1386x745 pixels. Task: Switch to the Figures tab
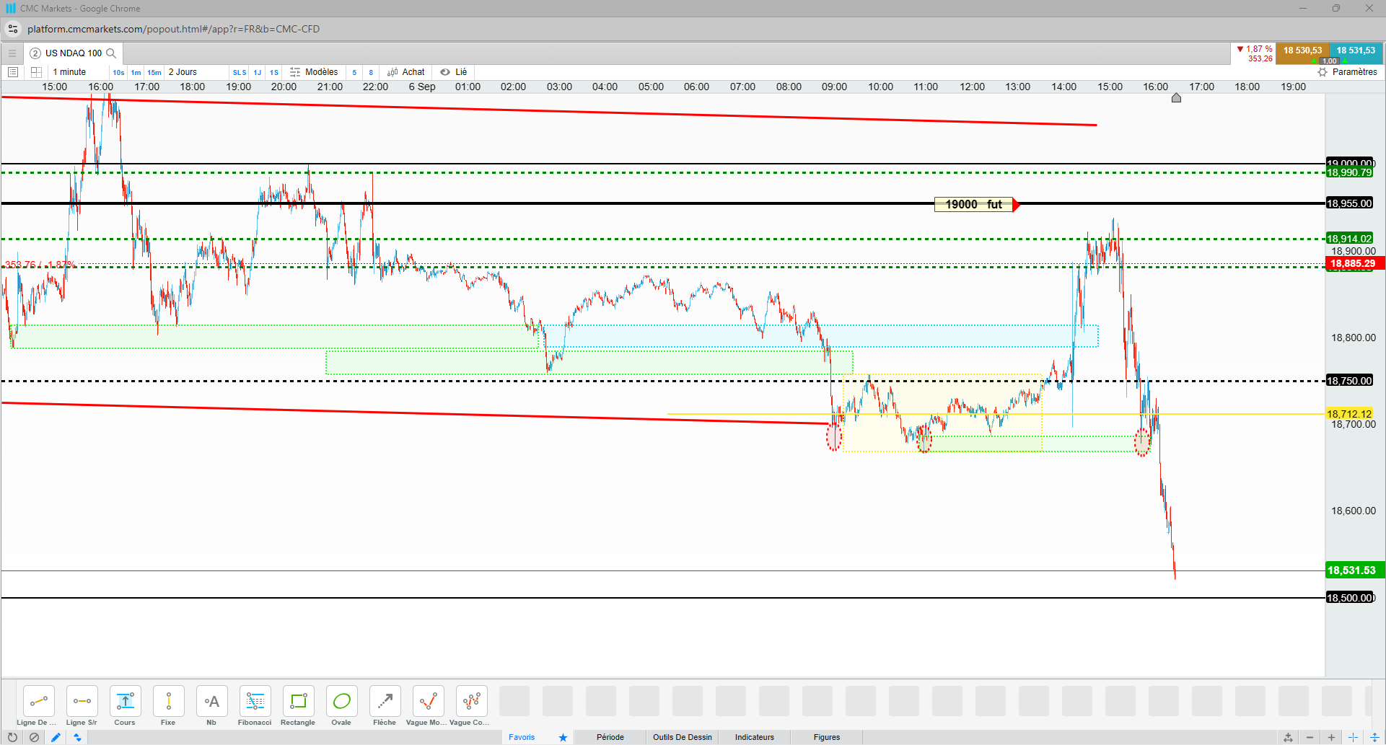pyautogui.click(x=827, y=737)
